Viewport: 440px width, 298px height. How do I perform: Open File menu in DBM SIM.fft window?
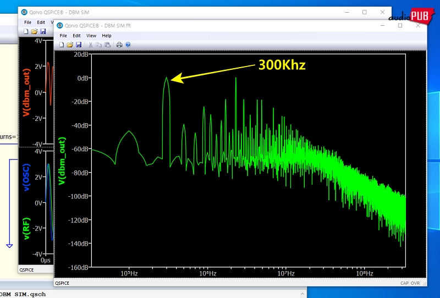click(63, 36)
